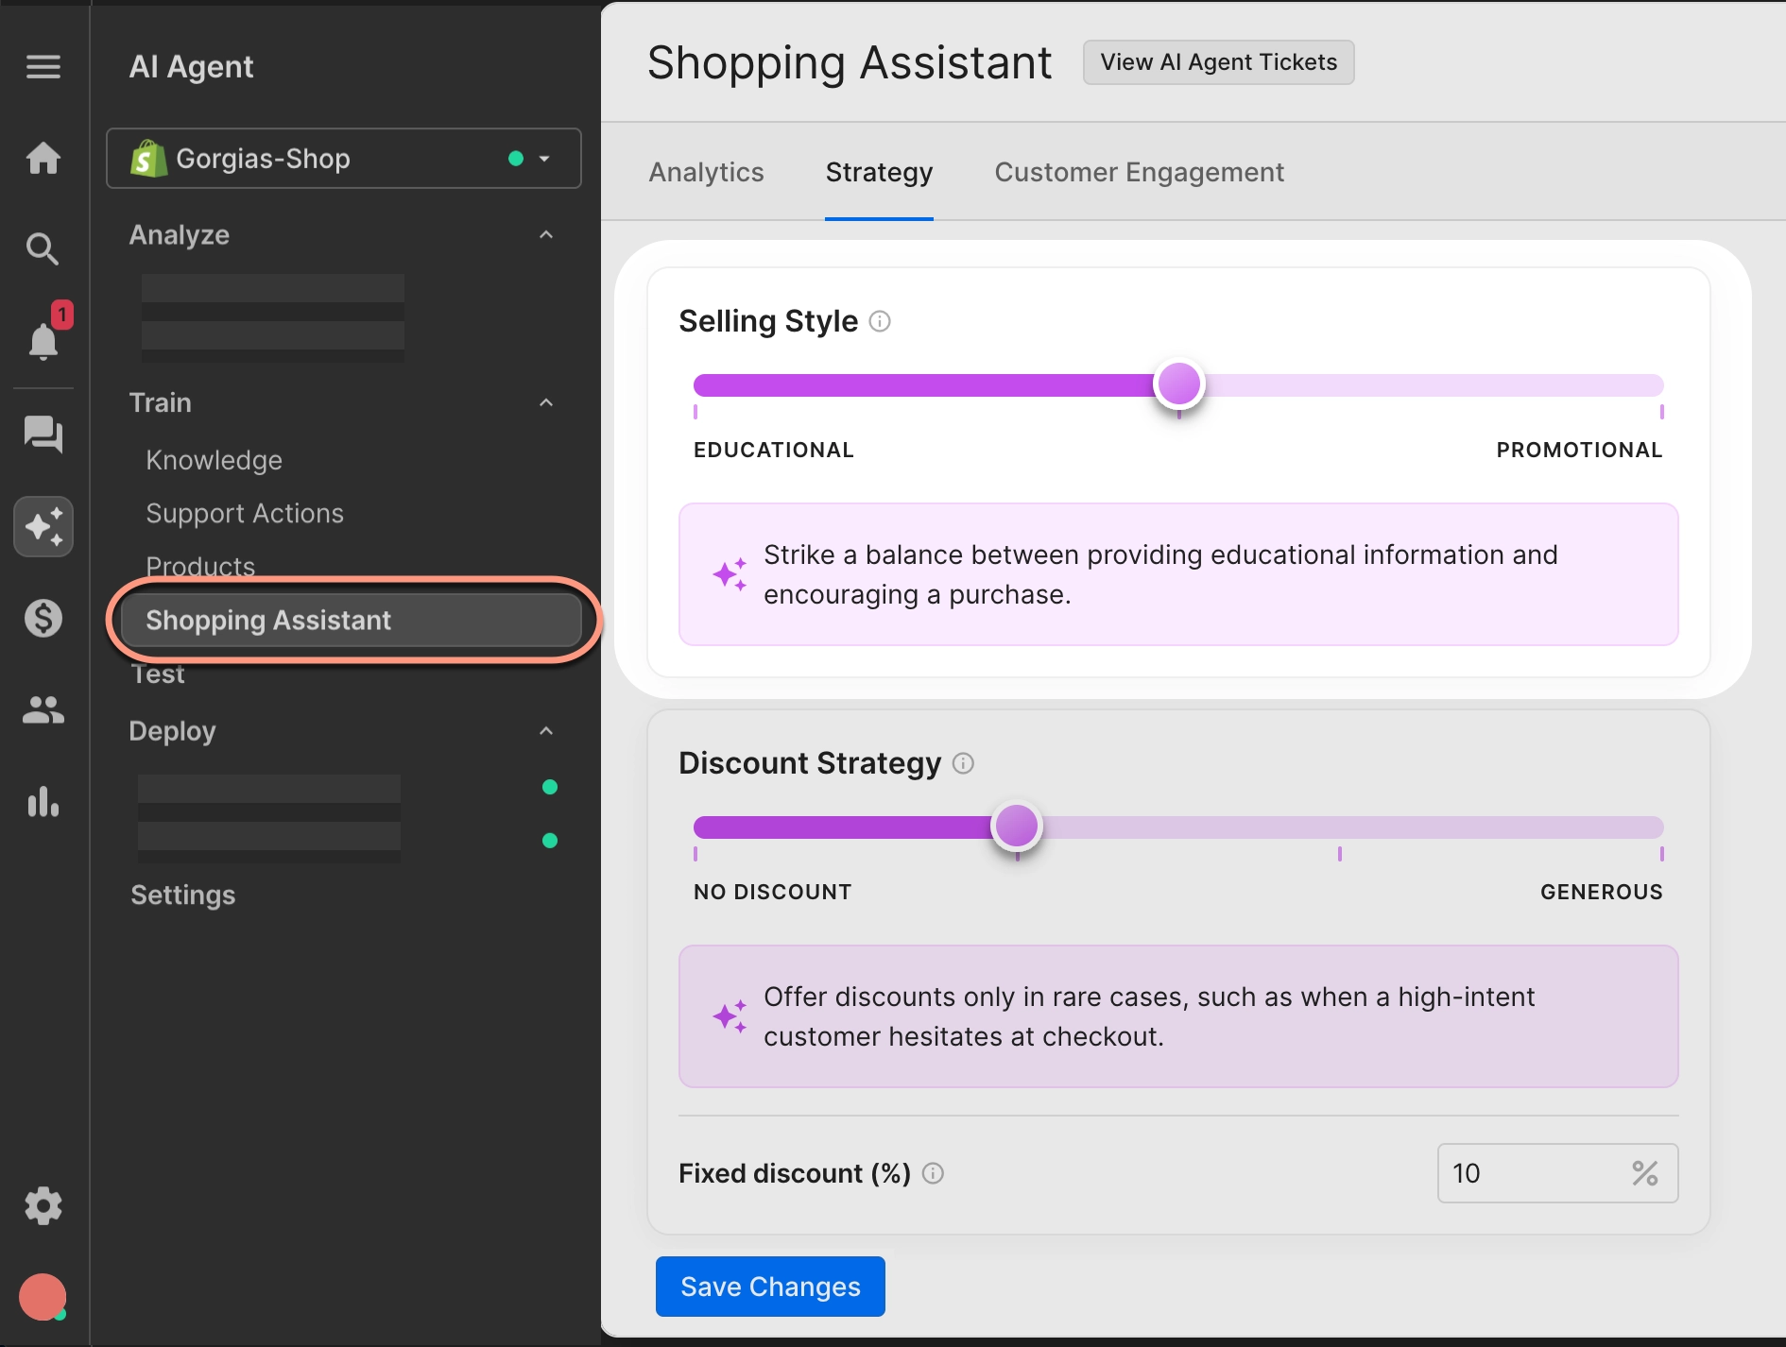Select the AI Agent sparkle icon
Image resolution: width=1786 pixels, height=1347 pixels.
click(x=43, y=526)
